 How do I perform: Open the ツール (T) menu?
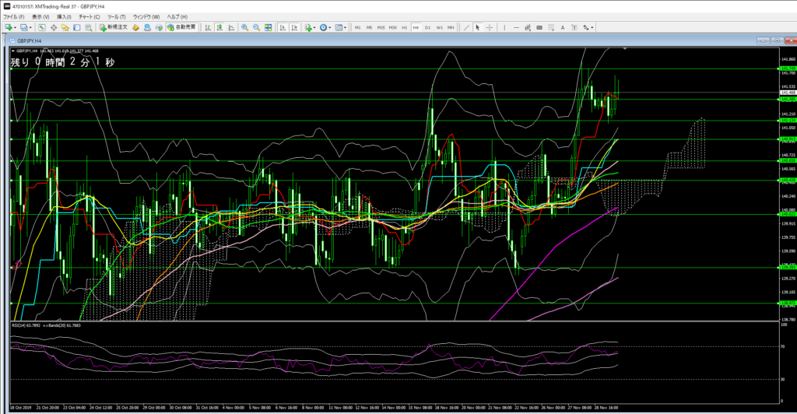click(117, 17)
